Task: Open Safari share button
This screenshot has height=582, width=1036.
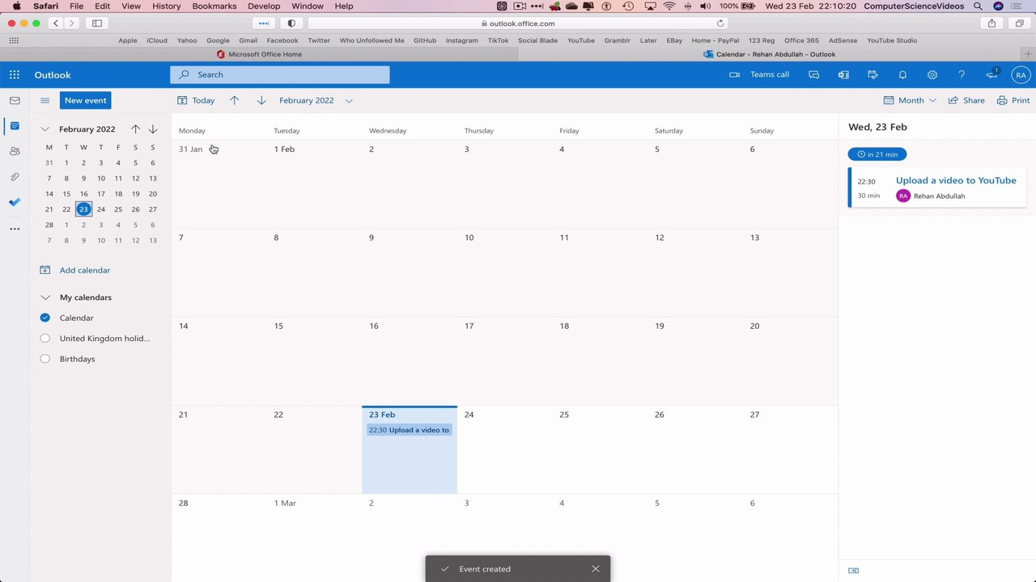Action: [991, 23]
